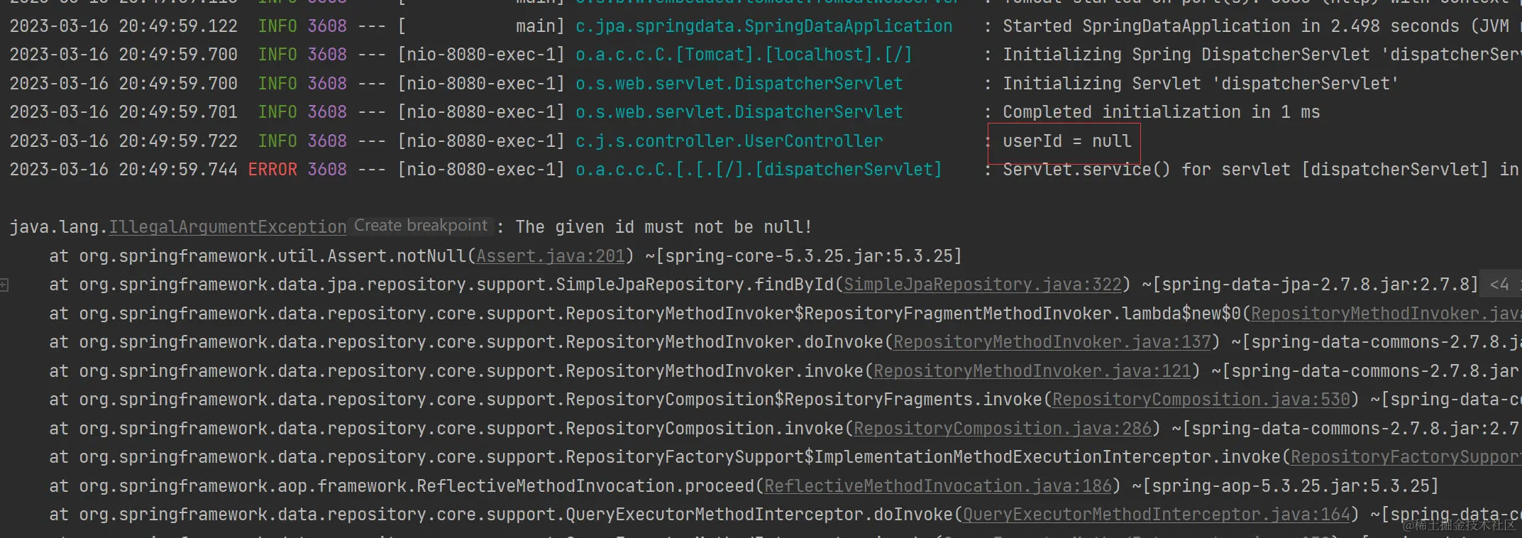Click the 'userId = null' log message

1066,141
